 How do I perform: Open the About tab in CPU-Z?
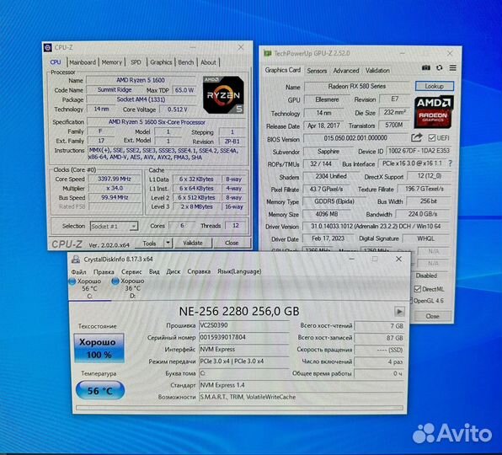click(208, 62)
